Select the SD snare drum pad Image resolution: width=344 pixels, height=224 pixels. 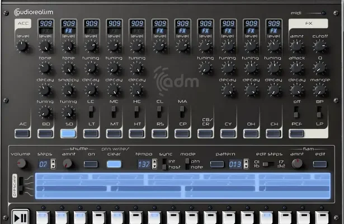click(x=68, y=133)
